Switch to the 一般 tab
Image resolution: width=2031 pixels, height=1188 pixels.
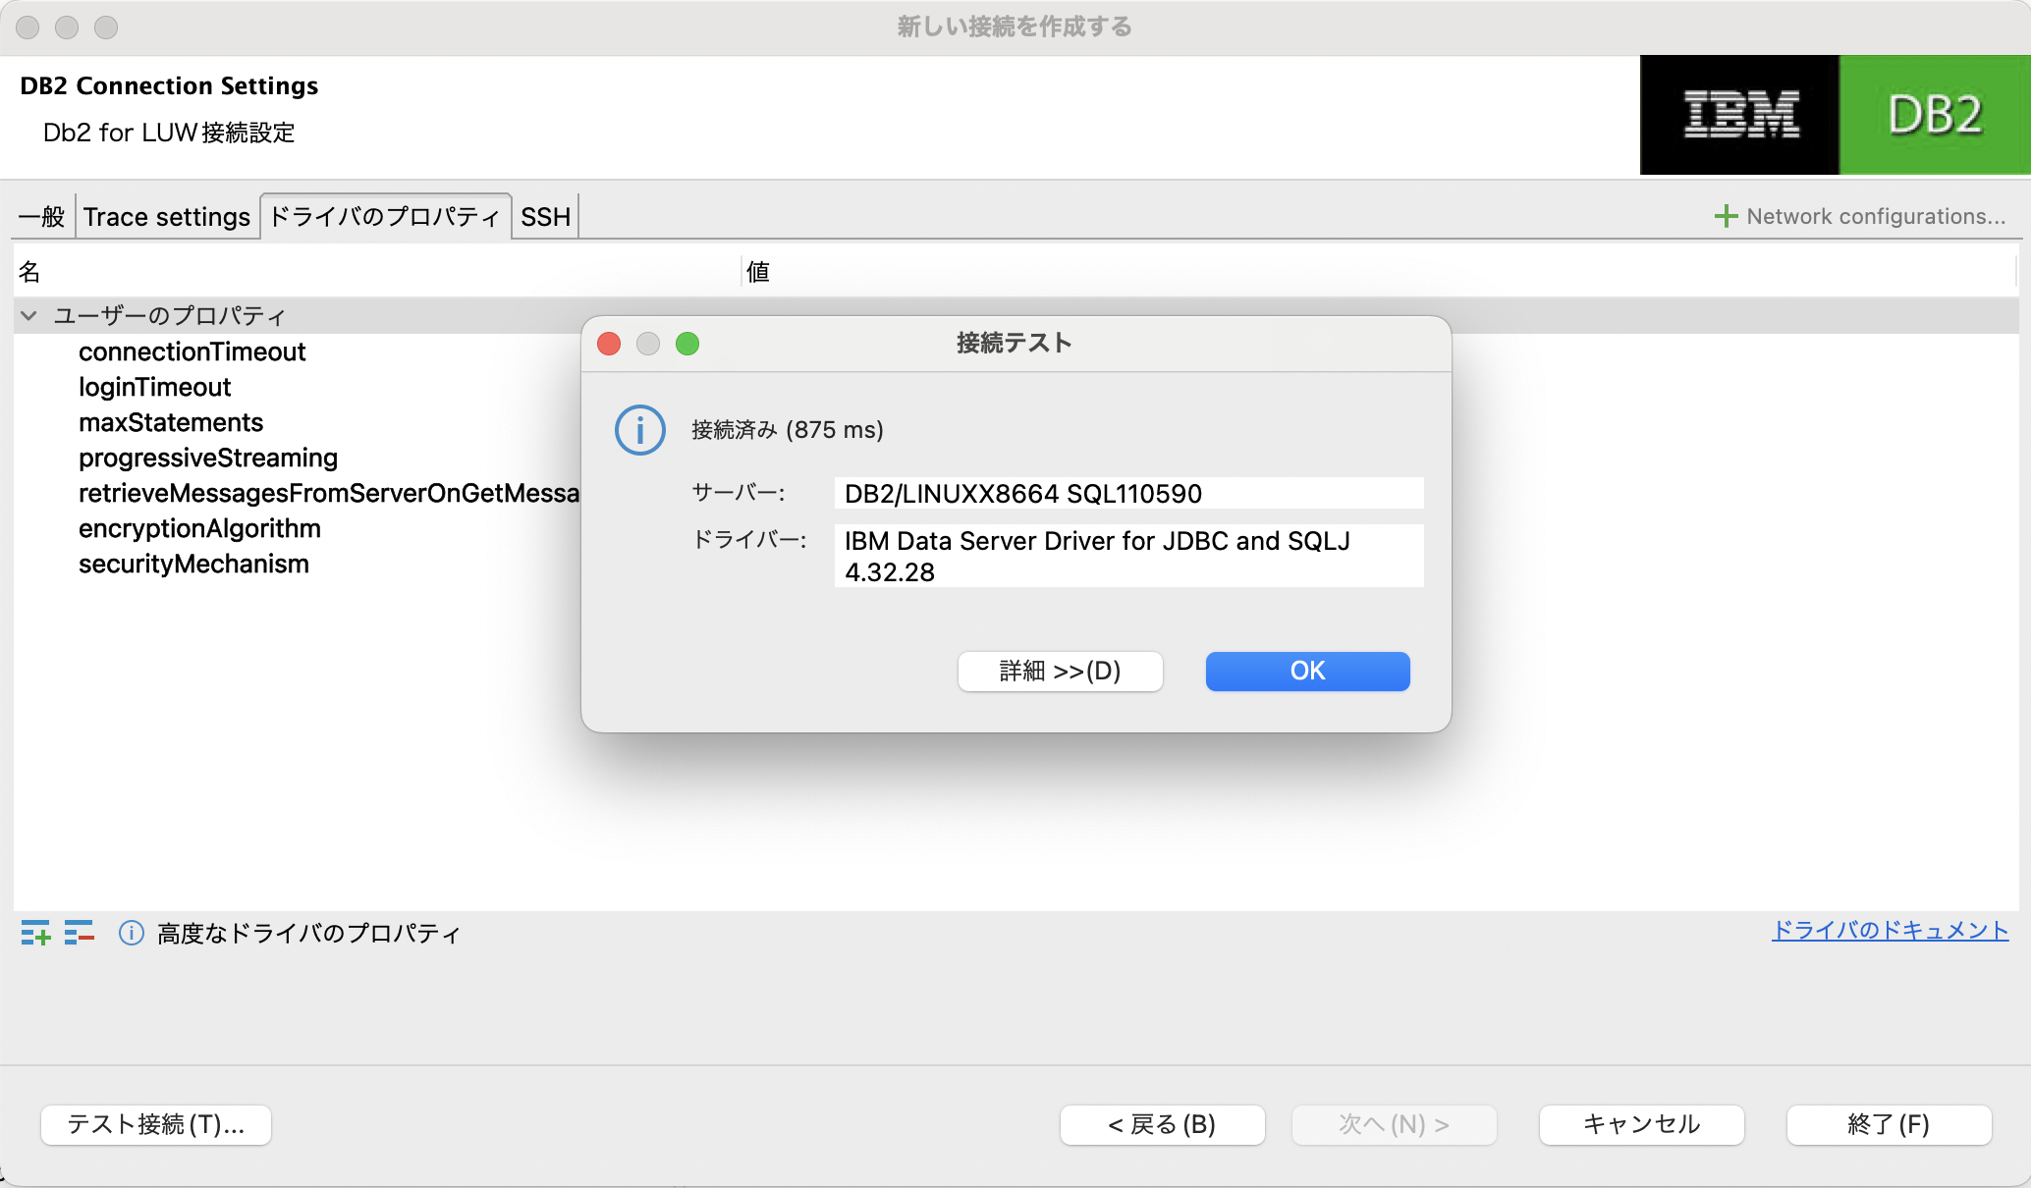pos(42,217)
